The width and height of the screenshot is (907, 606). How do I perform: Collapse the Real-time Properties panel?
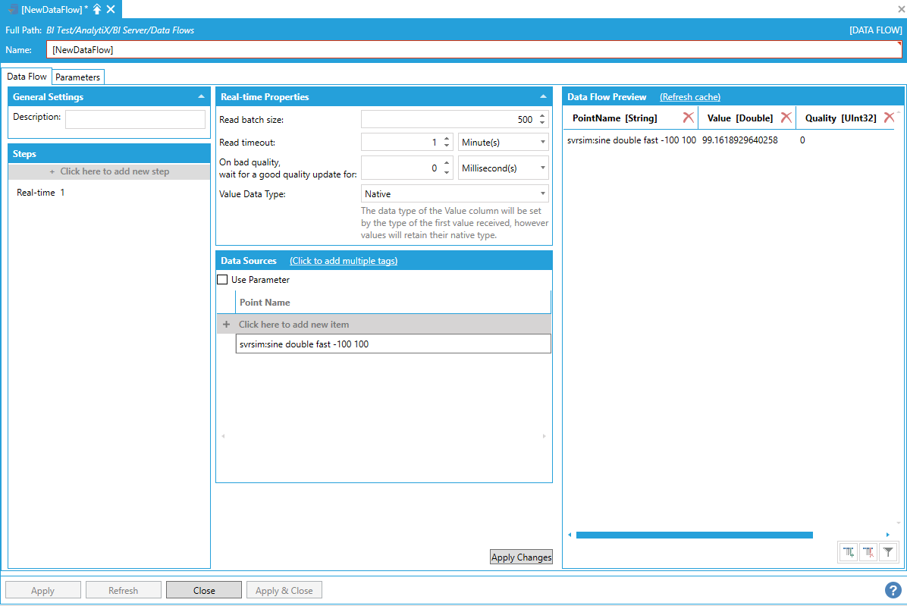point(543,97)
